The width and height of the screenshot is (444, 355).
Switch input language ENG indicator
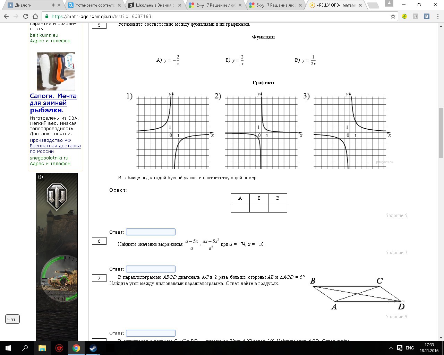pos(410,348)
